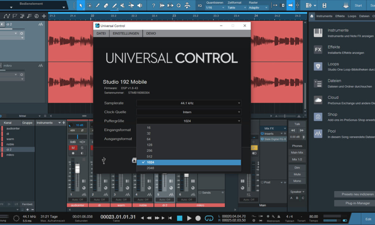The height and width of the screenshot is (225, 375).
Task: Click Return to Zero in transport
Action: 170,218
